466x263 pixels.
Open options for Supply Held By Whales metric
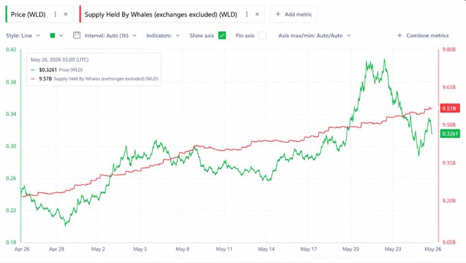[247, 14]
